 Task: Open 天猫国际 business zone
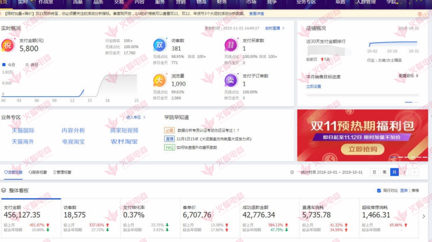[x=23, y=130]
